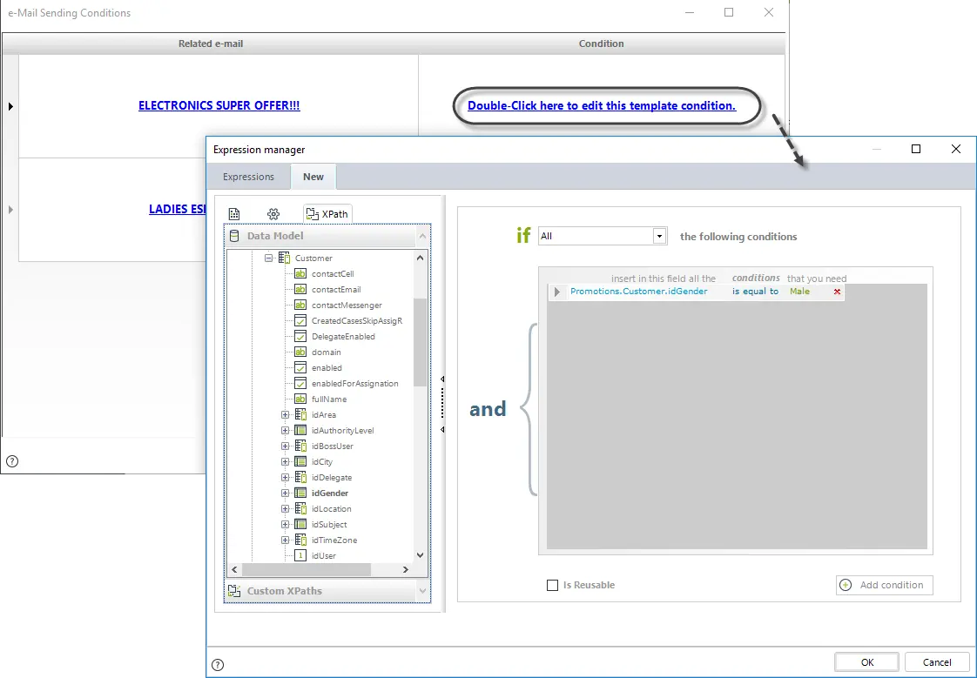Click the domain string icon
This screenshot has height=678, width=977.
300,352
